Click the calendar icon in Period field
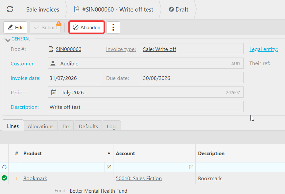This screenshot has width=285, height=194. (54, 92)
